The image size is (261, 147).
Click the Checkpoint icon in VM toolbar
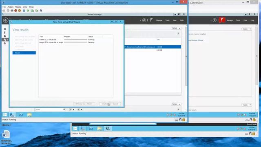coord(33,11)
